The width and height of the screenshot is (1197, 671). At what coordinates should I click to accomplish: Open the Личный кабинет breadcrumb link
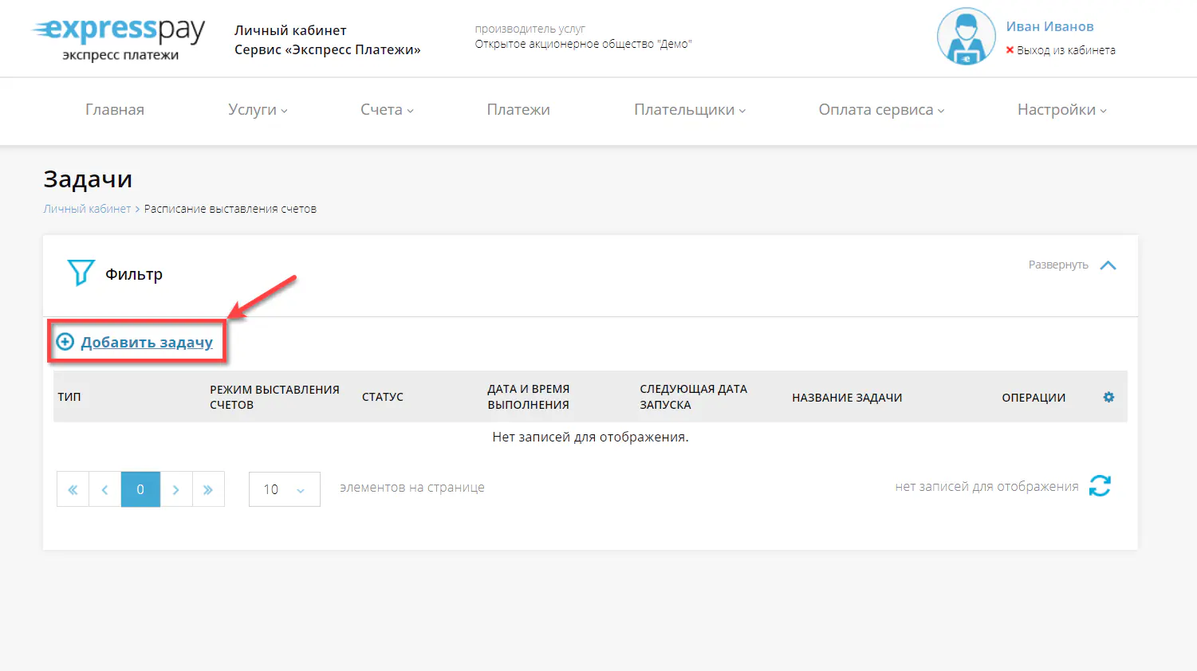pos(87,208)
